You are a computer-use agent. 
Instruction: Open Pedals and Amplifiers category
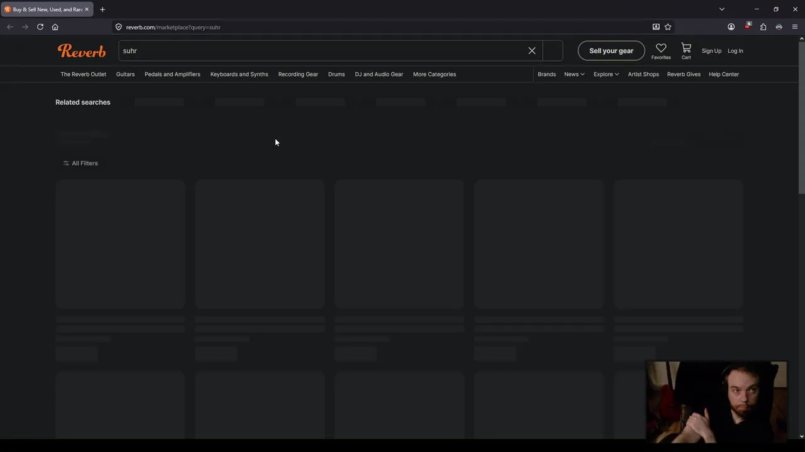[172, 74]
